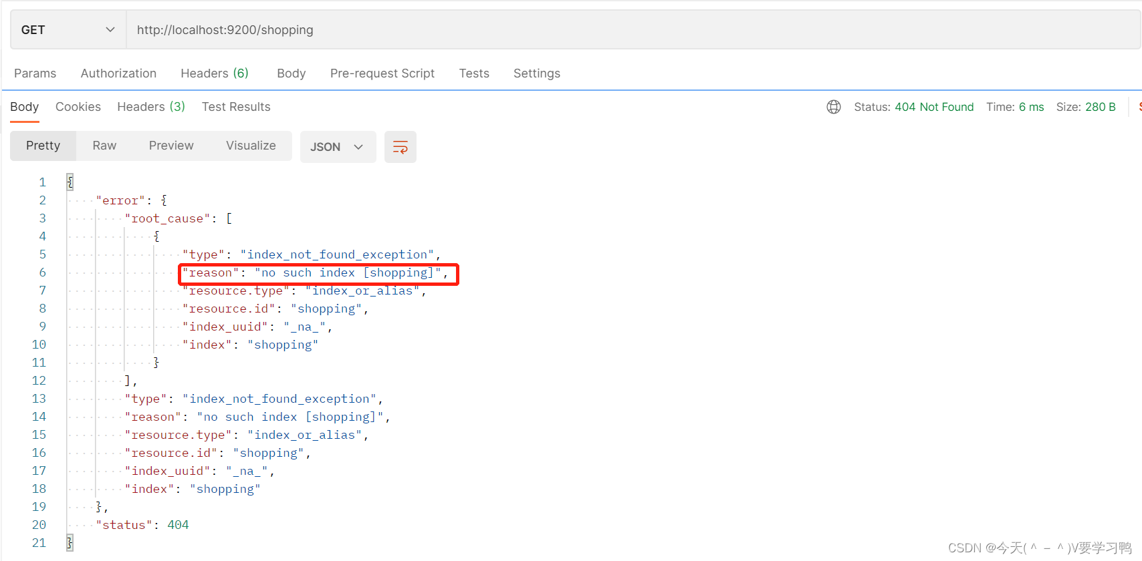Click the network globe icon
Image resolution: width=1142 pixels, height=561 pixels.
click(834, 107)
